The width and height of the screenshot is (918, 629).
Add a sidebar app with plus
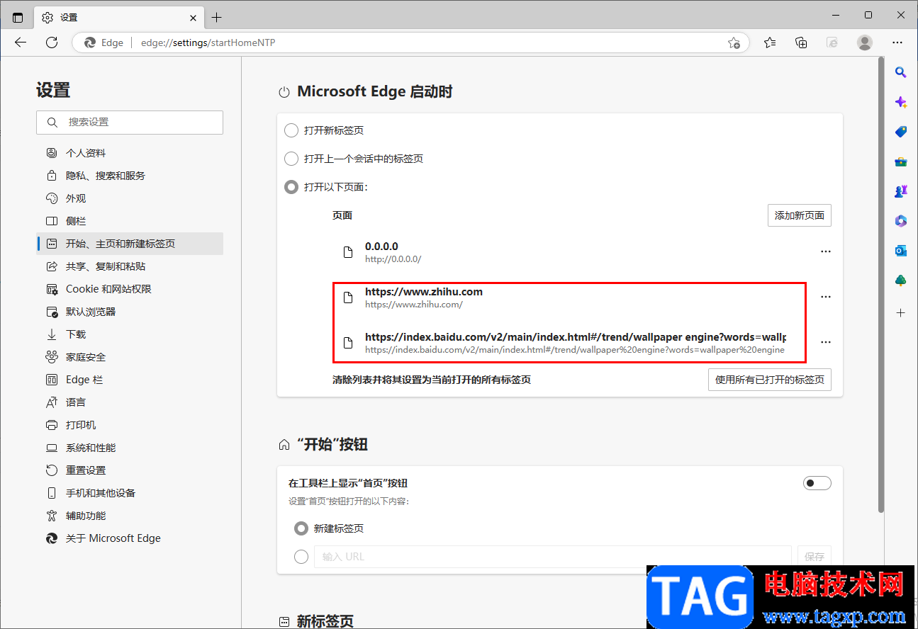tap(901, 312)
